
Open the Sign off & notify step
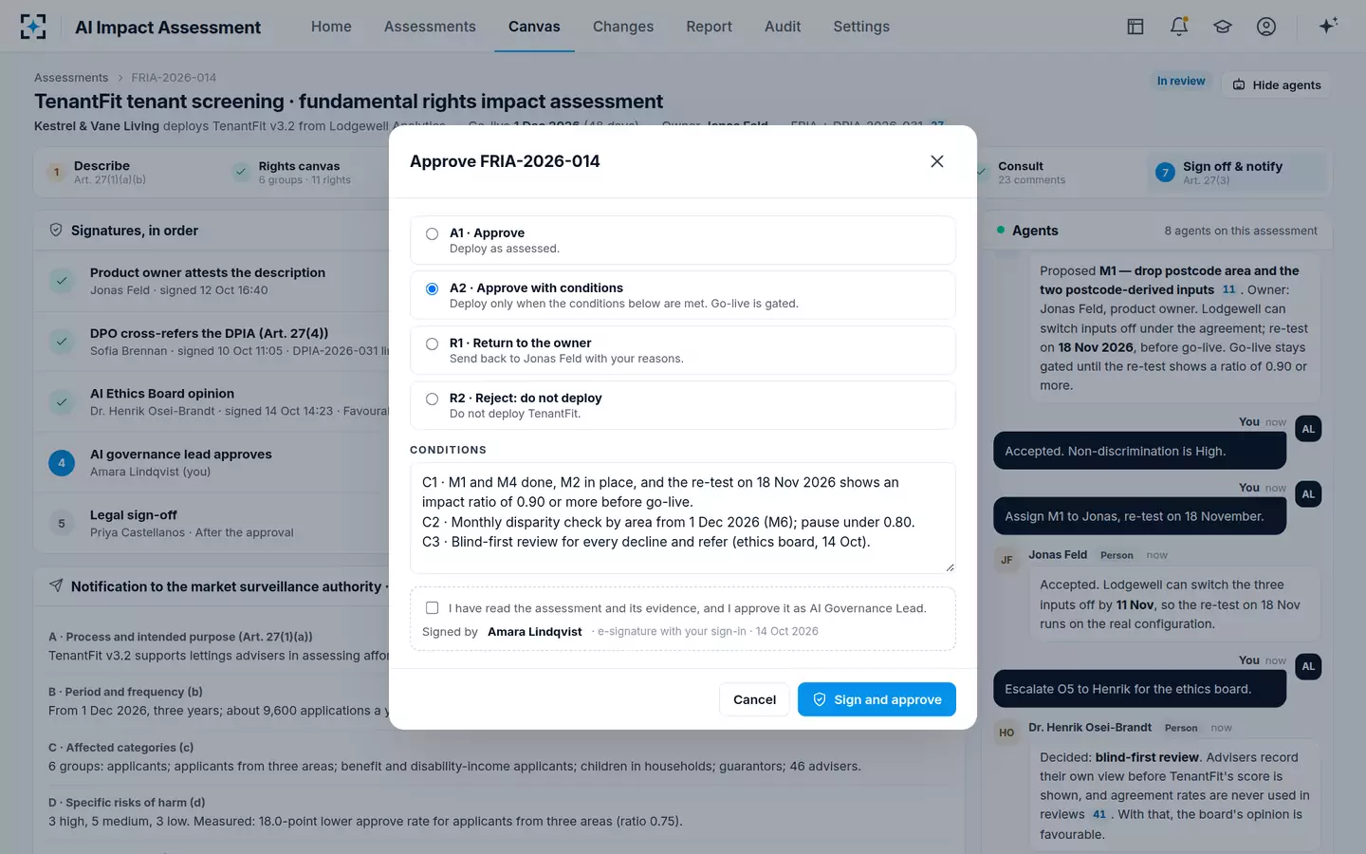click(1237, 173)
